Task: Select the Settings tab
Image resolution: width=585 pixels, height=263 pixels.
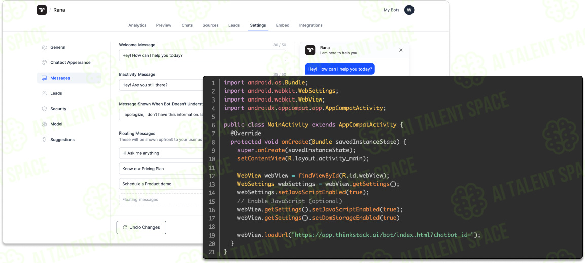Action: tap(258, 25)
